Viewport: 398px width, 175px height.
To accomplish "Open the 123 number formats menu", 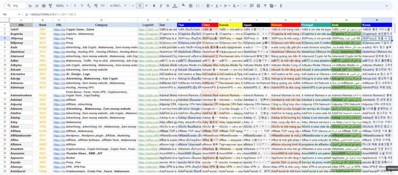I will 103,6.
